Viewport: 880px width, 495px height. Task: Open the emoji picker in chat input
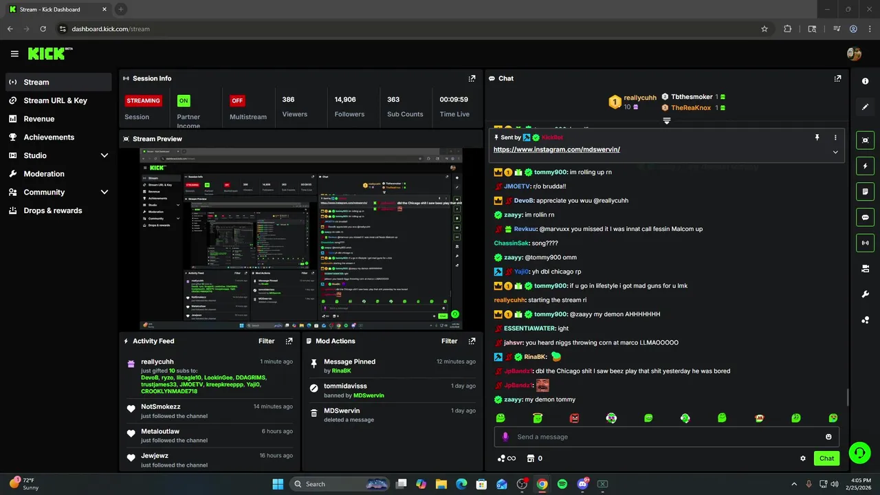click(x=828, y=437)
